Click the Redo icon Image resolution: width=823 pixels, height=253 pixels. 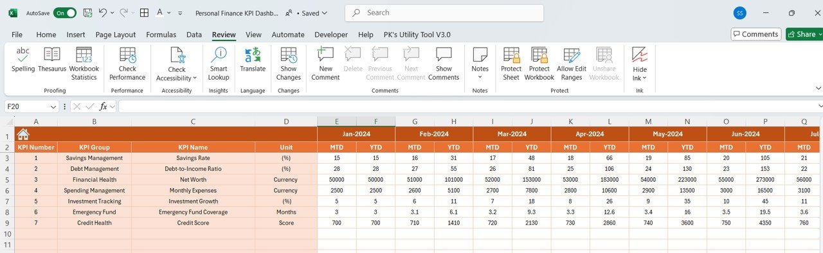pyautogui.click(x=123, y=12)
